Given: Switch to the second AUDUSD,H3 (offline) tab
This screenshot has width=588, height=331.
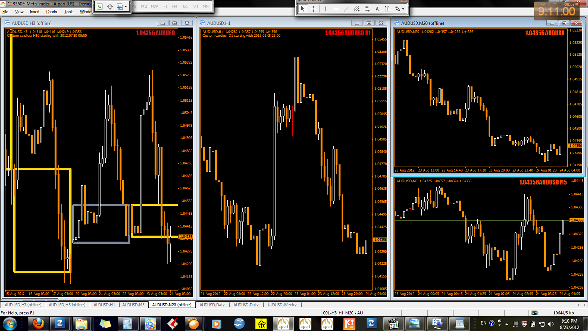Looking at the screenshot, I should point(67,305).
